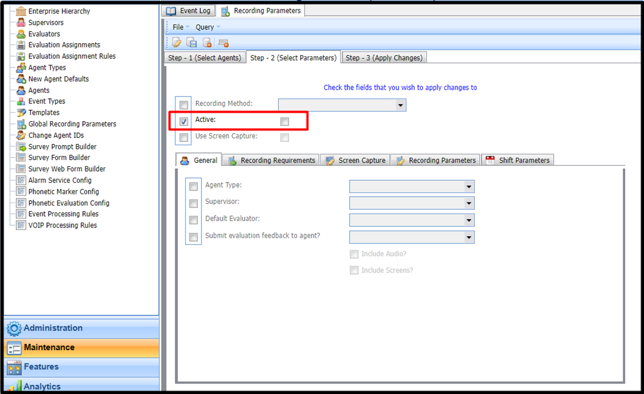
Task: Tick the field-selection checkbox before Recording Method
Action: pos(184,105)
